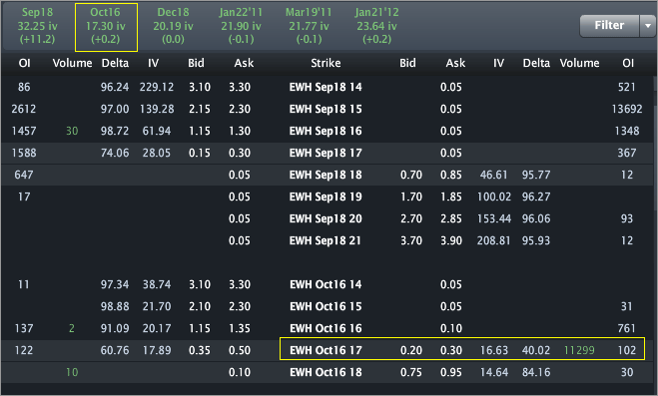Click the call open interest 2612
The width and height of the screenshot is (658, 396).
pyautogui.click(x=24, y=109)
